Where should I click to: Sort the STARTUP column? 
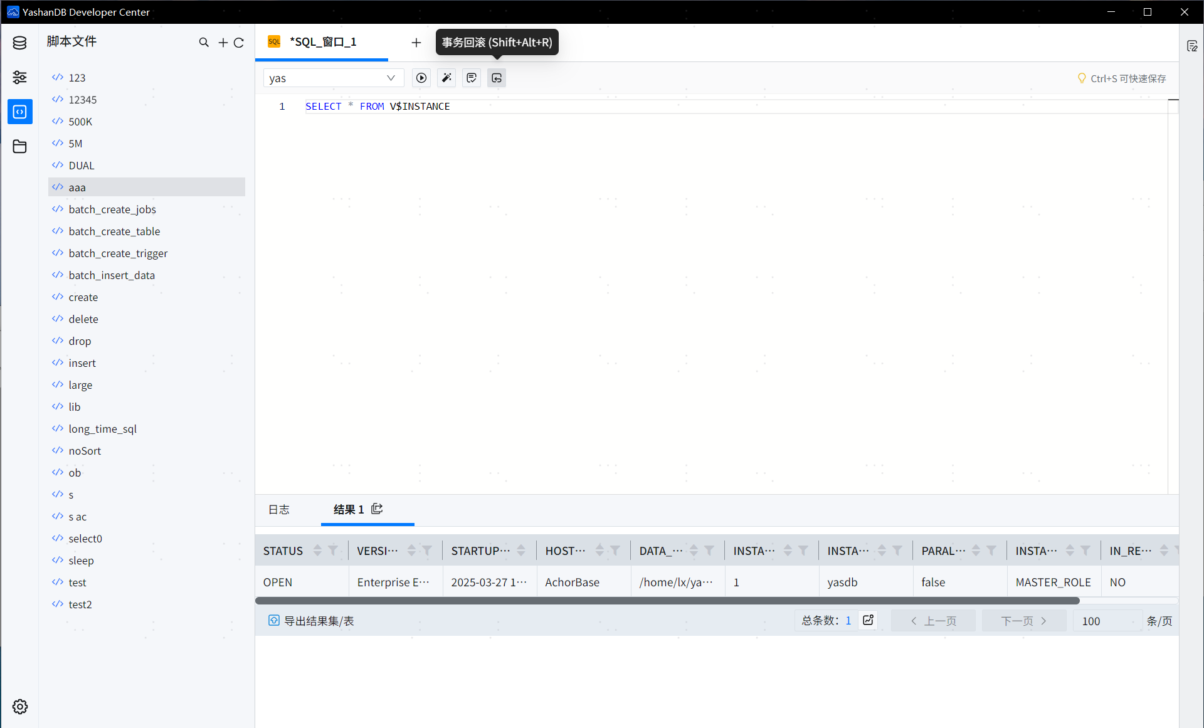click(521, 551)
